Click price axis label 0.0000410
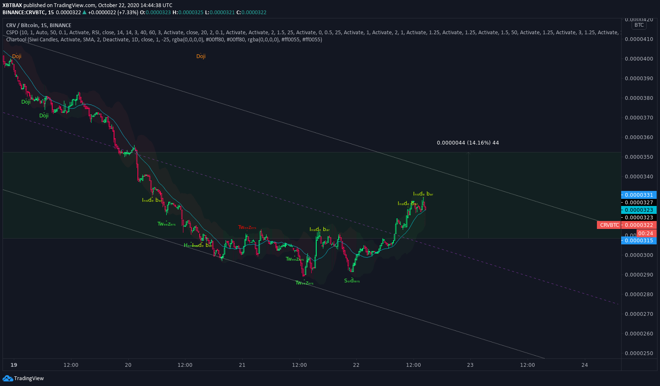Image resolution: width=660 pixels, height=386 pixels. point(639,39)
